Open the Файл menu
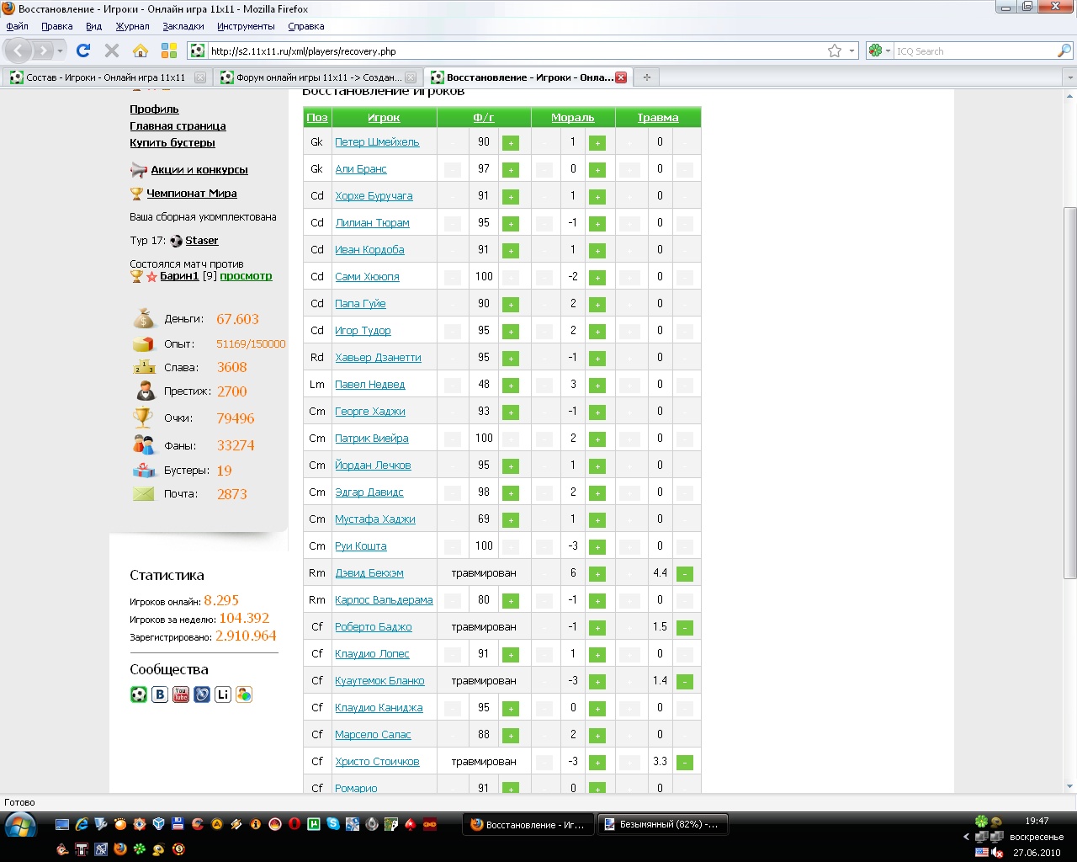Viewport: 1077px width, 862px height. point(17,26)
